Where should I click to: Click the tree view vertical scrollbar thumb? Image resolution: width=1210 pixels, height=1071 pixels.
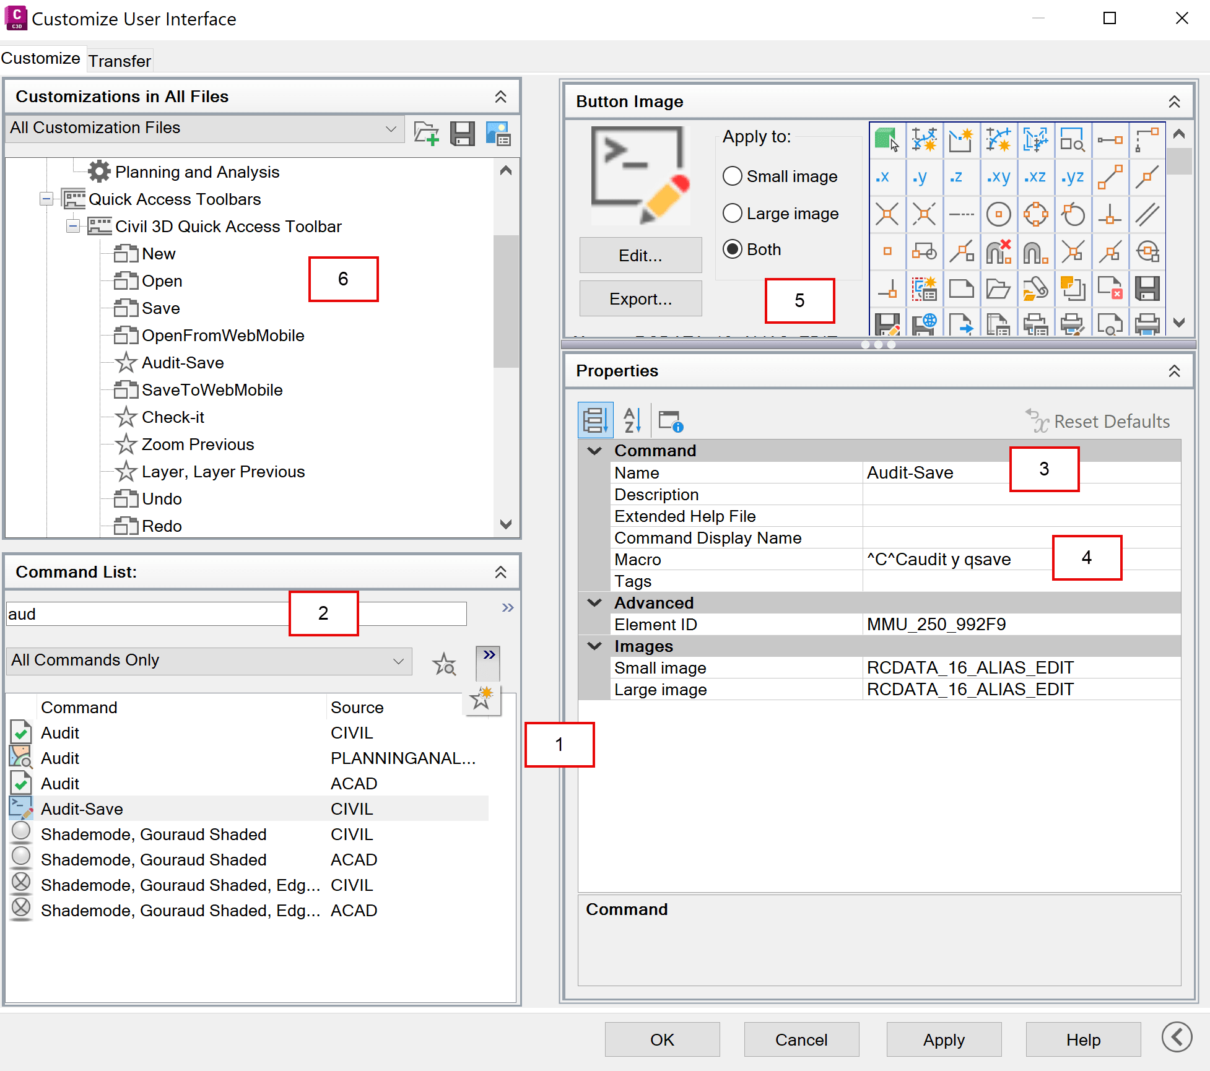[506, 301]
